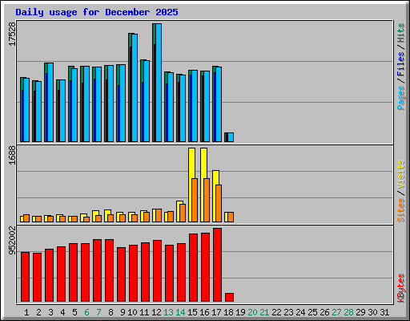Click the 17528 hits axis value
This screenshot has width=410, height=321.
click(x=12, y=34)
